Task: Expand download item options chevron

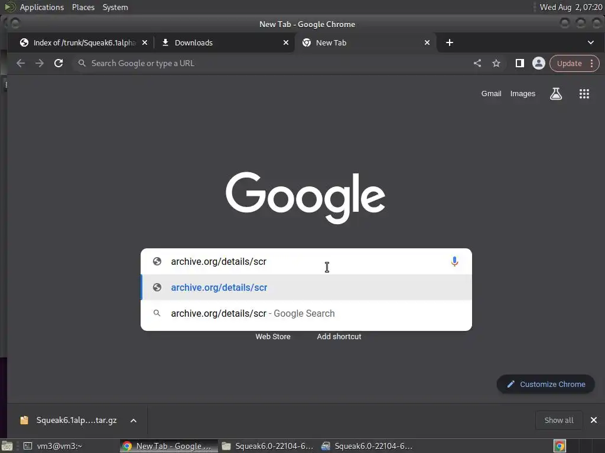Action: [134, 421]
